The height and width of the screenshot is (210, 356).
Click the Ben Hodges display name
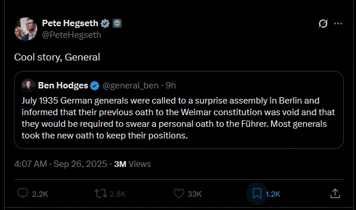click(x=63, y=86)
